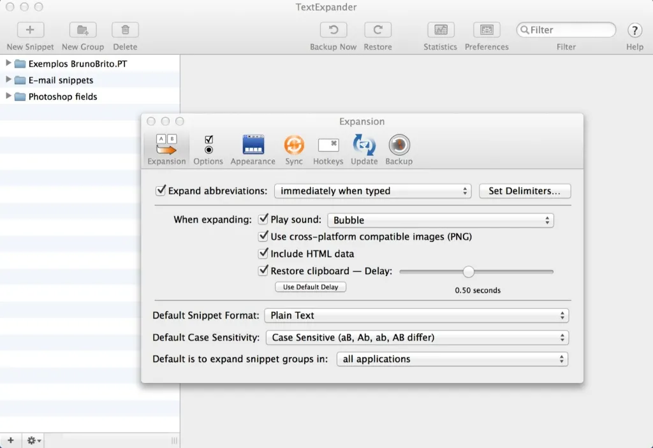Click the New Snippet plus icon
This screenshot has height=448, width=653.
(x=30, y=30)
